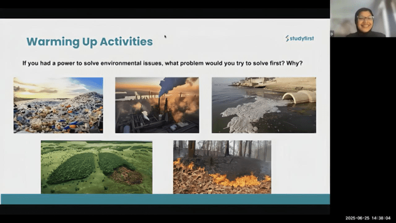Image resolution: width=396 pixels, height=223 pixels.
Task: Click the participant badge on the webcam tile
Action: pyautogui.click(x=332, y=34)
